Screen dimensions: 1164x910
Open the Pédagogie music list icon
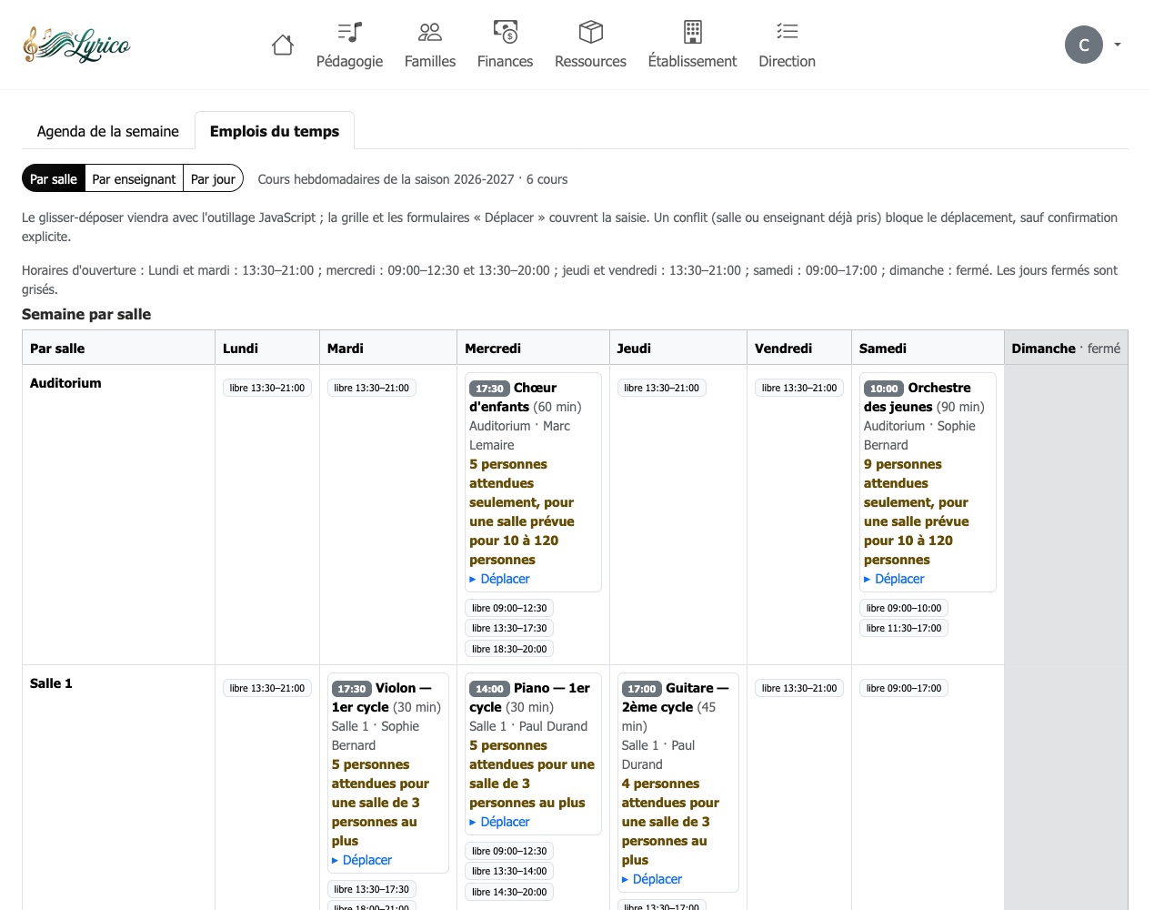[x=349, y=32]
